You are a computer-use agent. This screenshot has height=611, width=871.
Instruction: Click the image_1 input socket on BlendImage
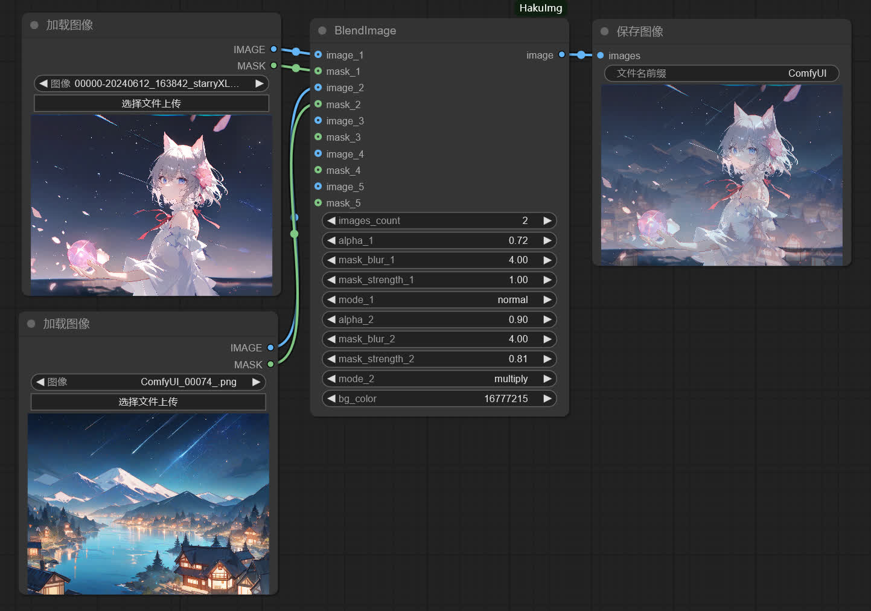318,54
